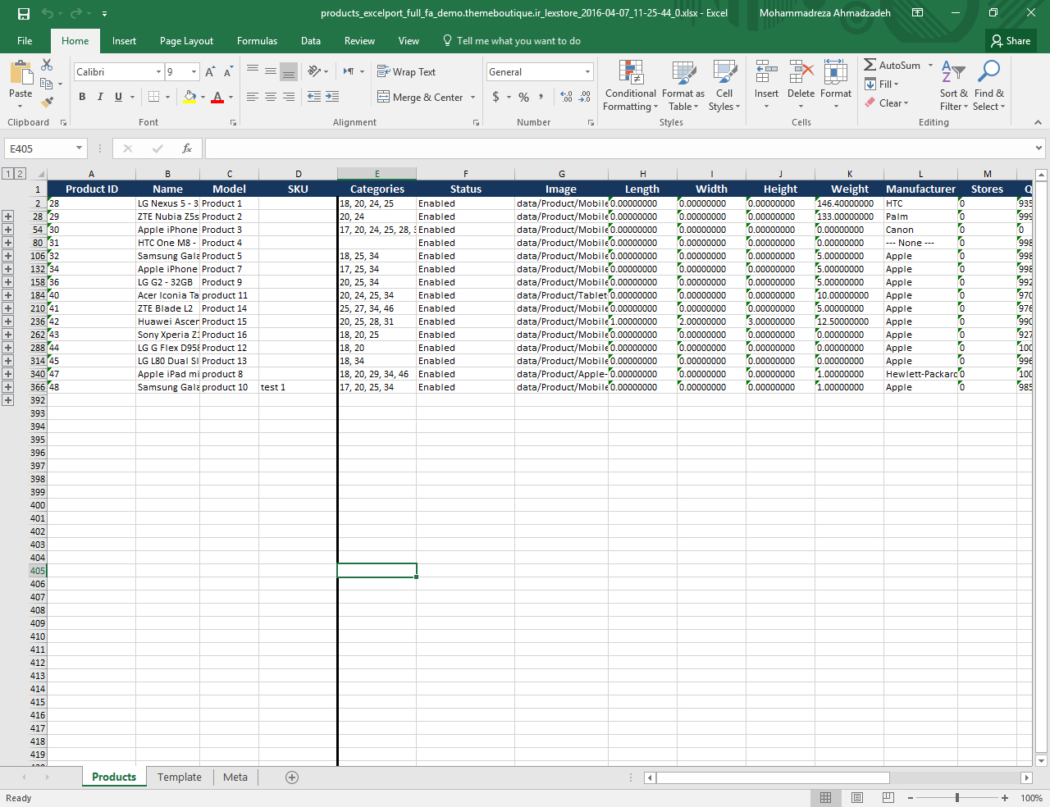Toggle Underline formatting
This screenshot has height=807, width=1050.
[118, 97]
